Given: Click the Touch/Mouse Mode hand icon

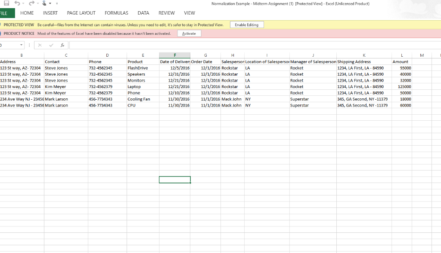Looking at the screenshot, I should pos(44,3).
